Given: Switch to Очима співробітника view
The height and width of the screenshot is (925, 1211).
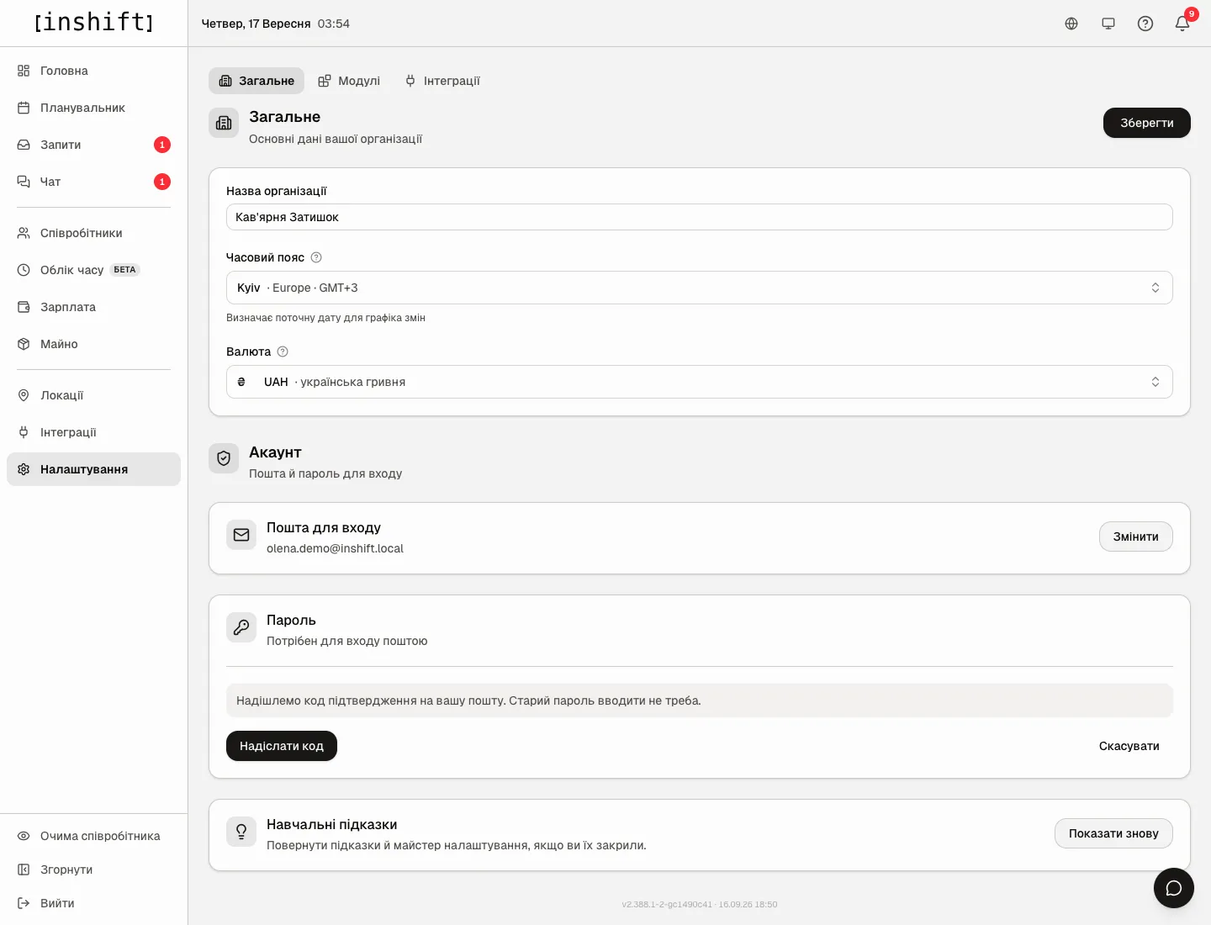Looking at the screenshot, I should [93, 836].
